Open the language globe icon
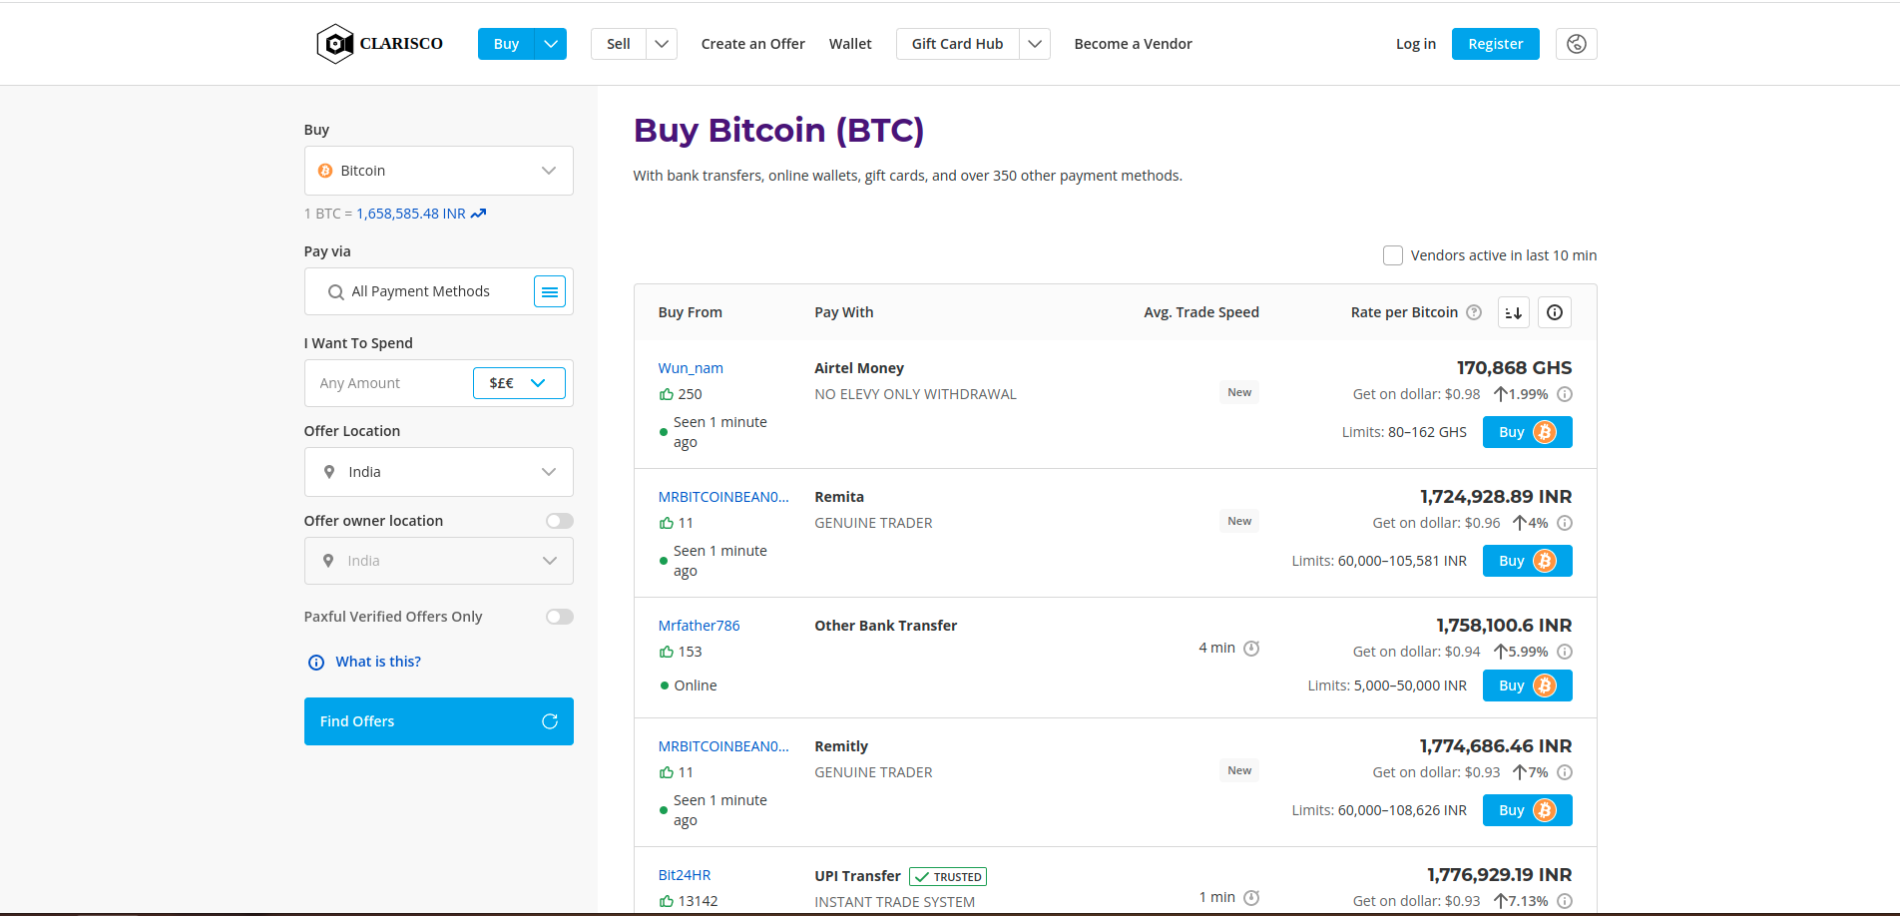 (x=1577, y=44)
